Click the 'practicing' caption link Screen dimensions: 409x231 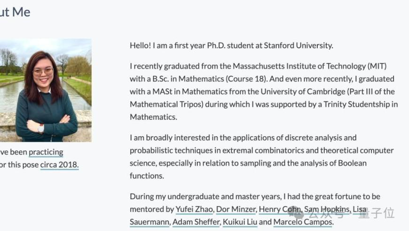pyautogui.click(x=46, y=152)
